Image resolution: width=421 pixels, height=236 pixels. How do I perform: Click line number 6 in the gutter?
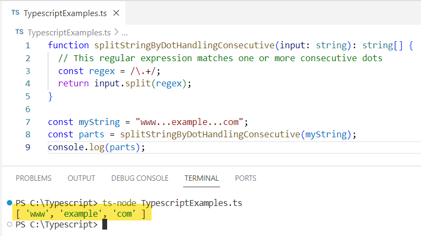(28, 109)
